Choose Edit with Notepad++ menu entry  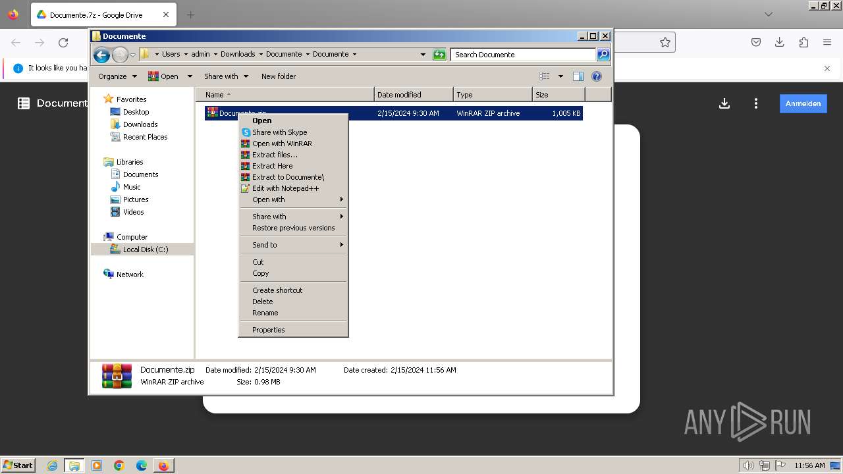pyautogui.click(x=293, y=188)
